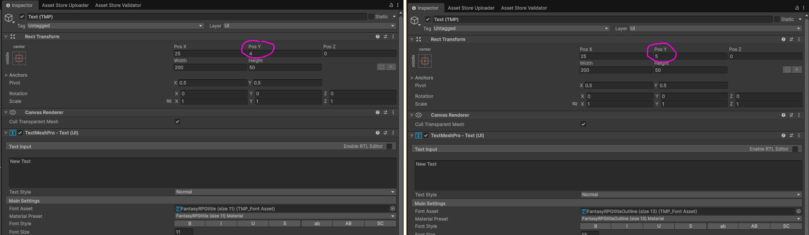The width and height of the screenshot is (809, 235).
Task: Collapse the Rect Transform component in left Inspector
Action: [x=6, y=37]
